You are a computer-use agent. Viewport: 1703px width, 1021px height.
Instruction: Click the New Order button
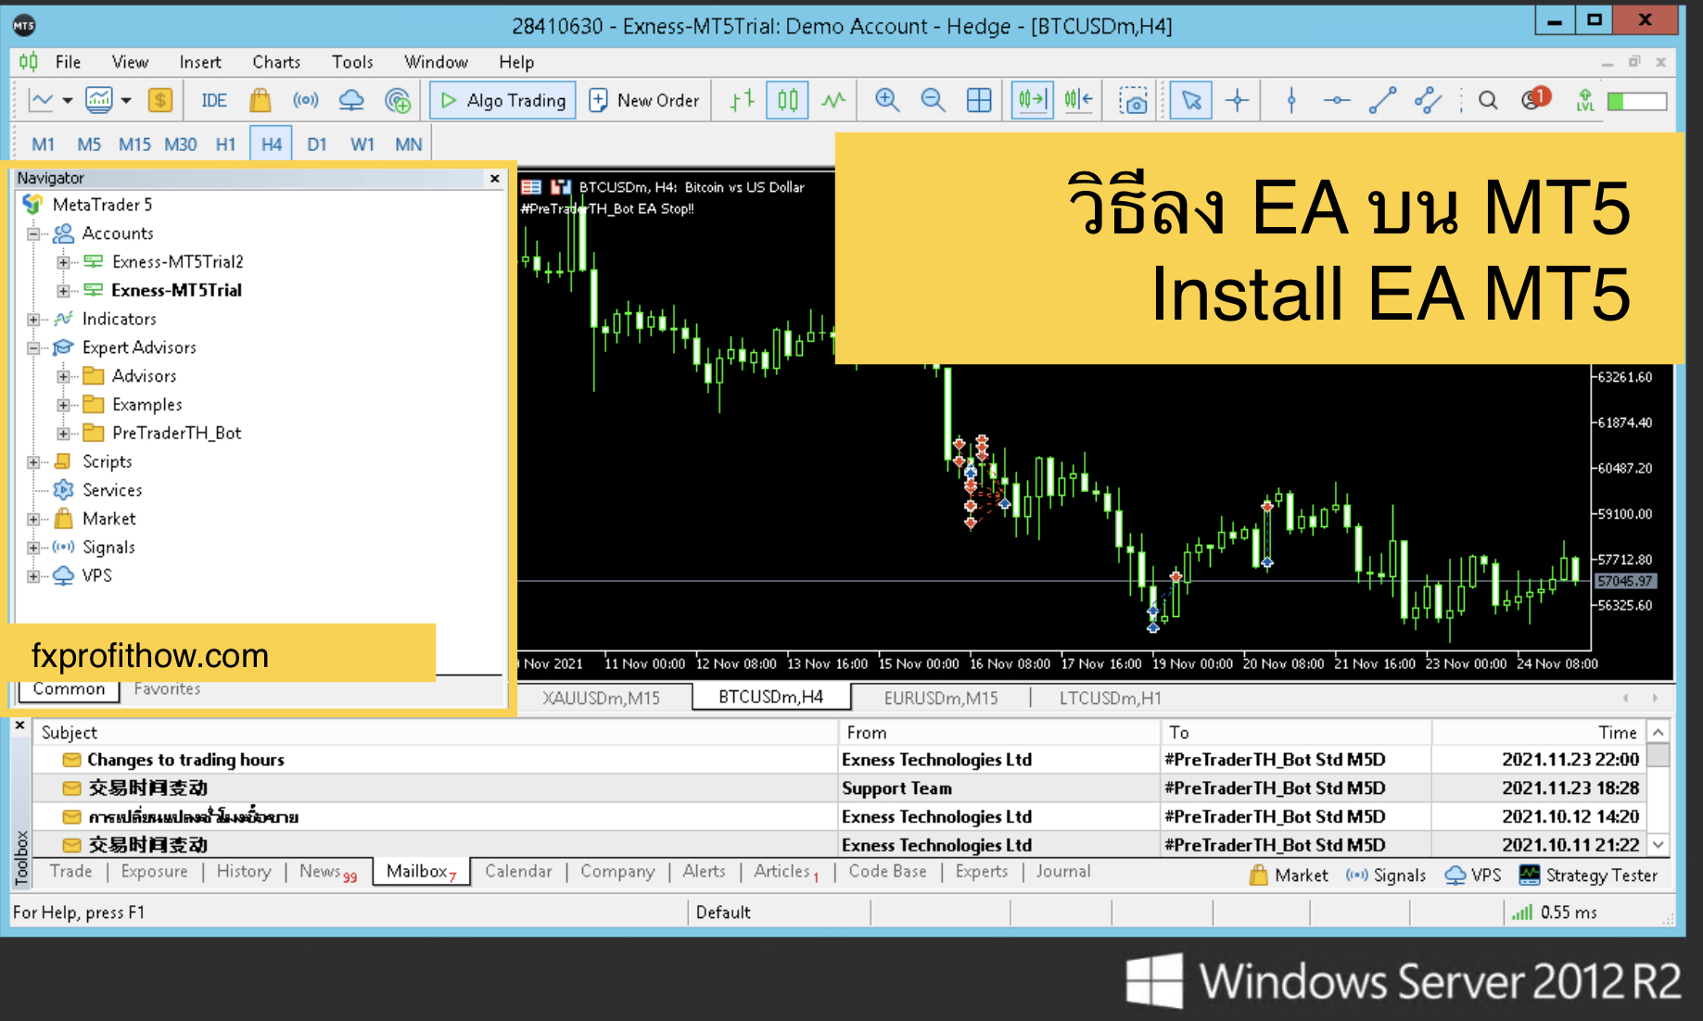[x=644, y=100]
